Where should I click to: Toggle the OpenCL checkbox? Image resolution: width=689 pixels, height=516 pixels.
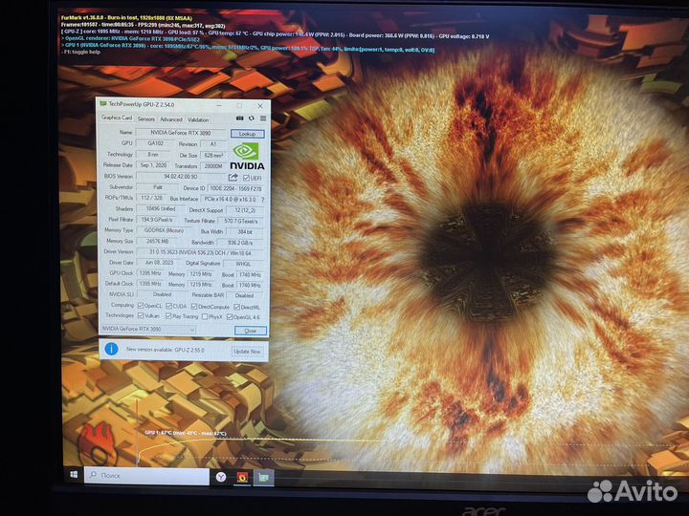click(x=141, y=306)
